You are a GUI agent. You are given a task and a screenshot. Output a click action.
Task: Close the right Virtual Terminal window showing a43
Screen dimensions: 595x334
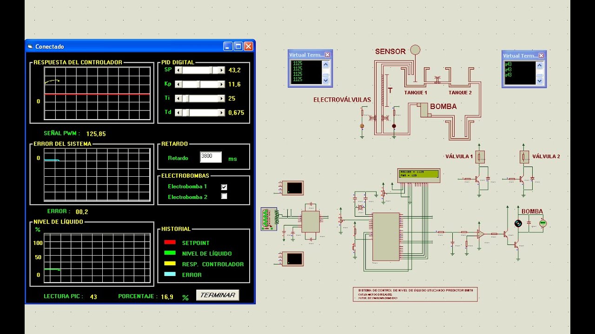541,55
